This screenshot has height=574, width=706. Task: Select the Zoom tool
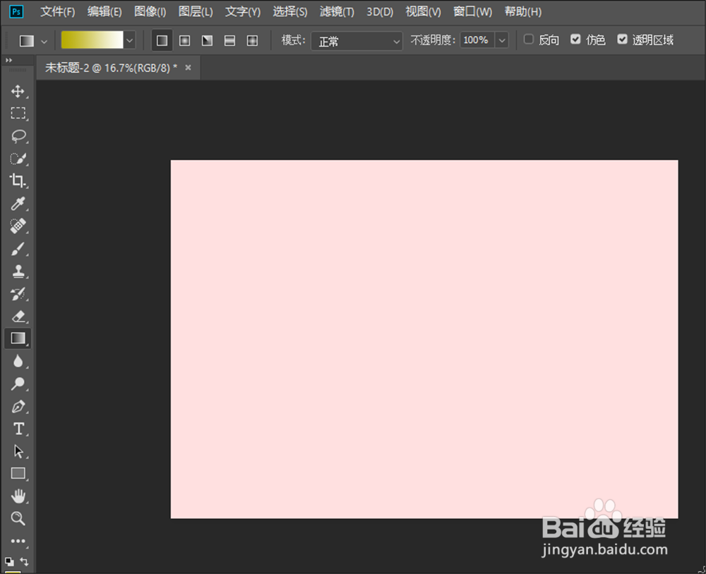18,518
